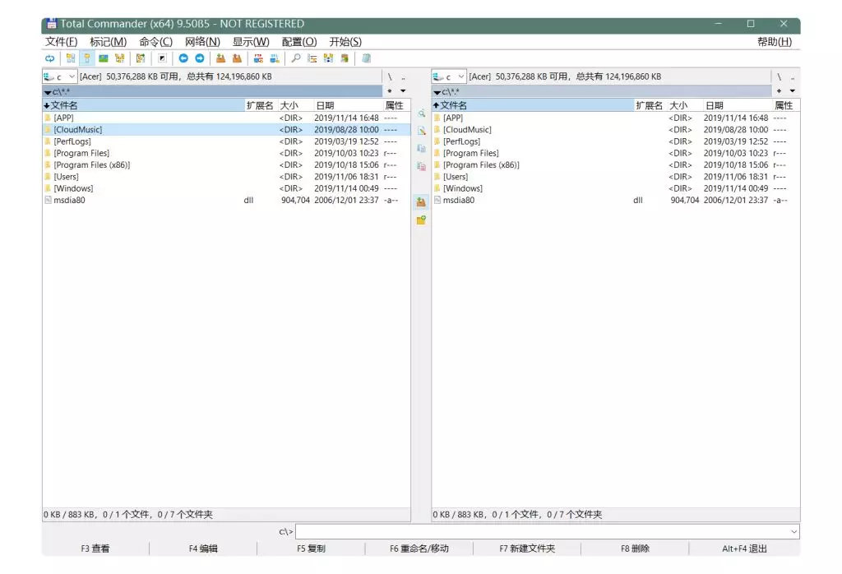Image resolution: width=842 pixels, height=574 pixels.
Task: Click left panel path bar c:\*.*
Action: pyautogui.click(x=212, y=91)
